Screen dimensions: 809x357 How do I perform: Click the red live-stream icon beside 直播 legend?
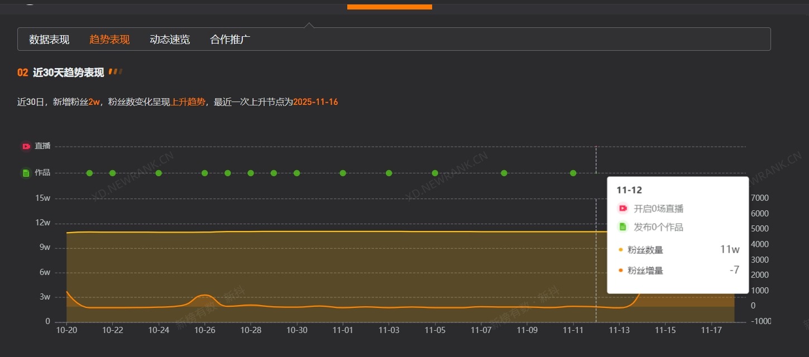[x=26, y=146]
